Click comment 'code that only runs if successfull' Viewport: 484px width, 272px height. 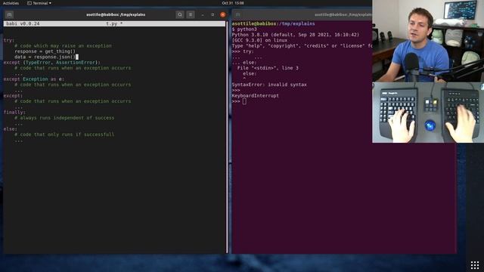64,134
